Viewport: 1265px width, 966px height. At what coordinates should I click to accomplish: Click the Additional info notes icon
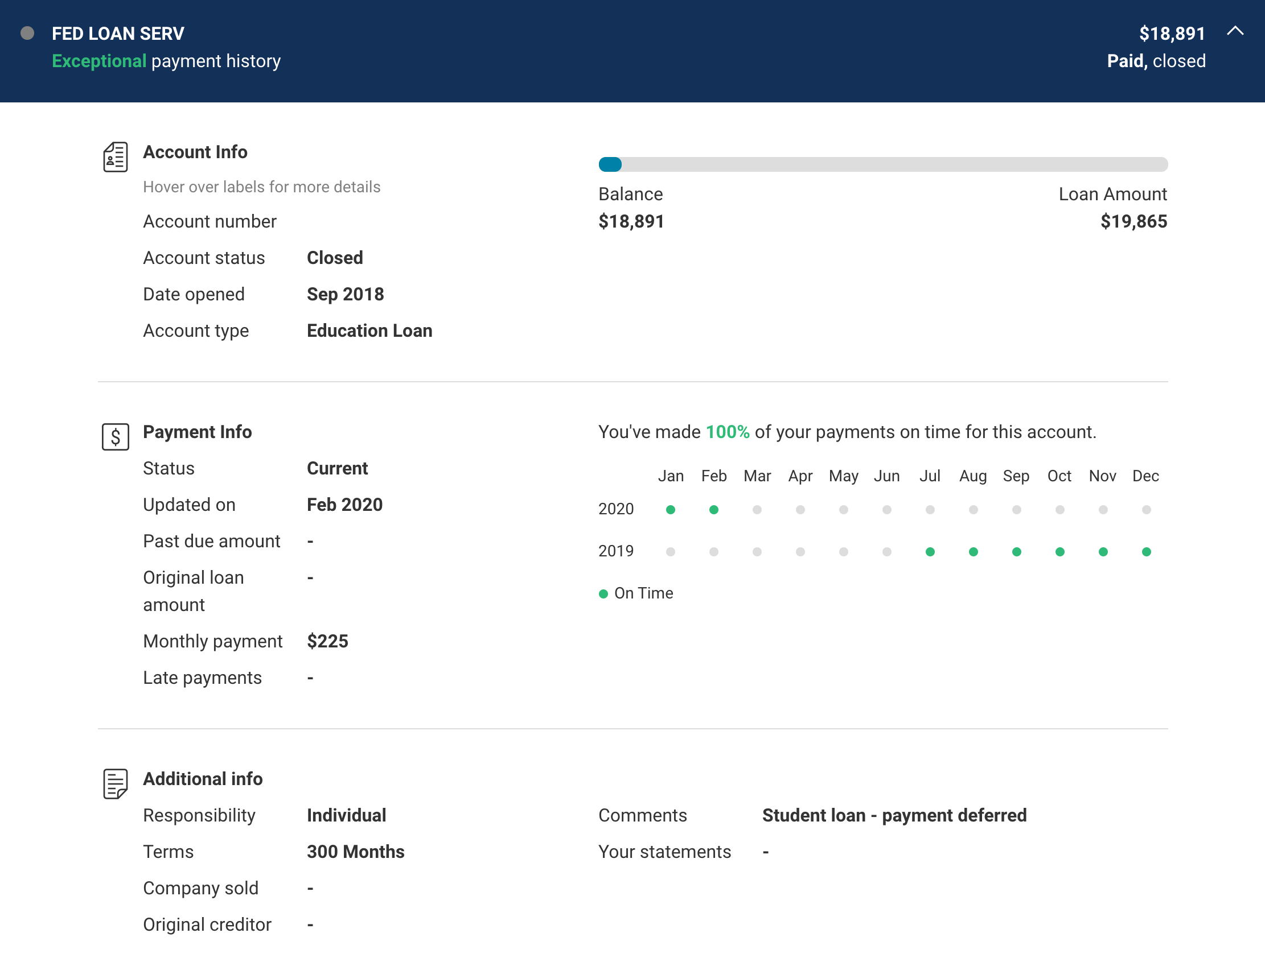[x=115, y=783]
